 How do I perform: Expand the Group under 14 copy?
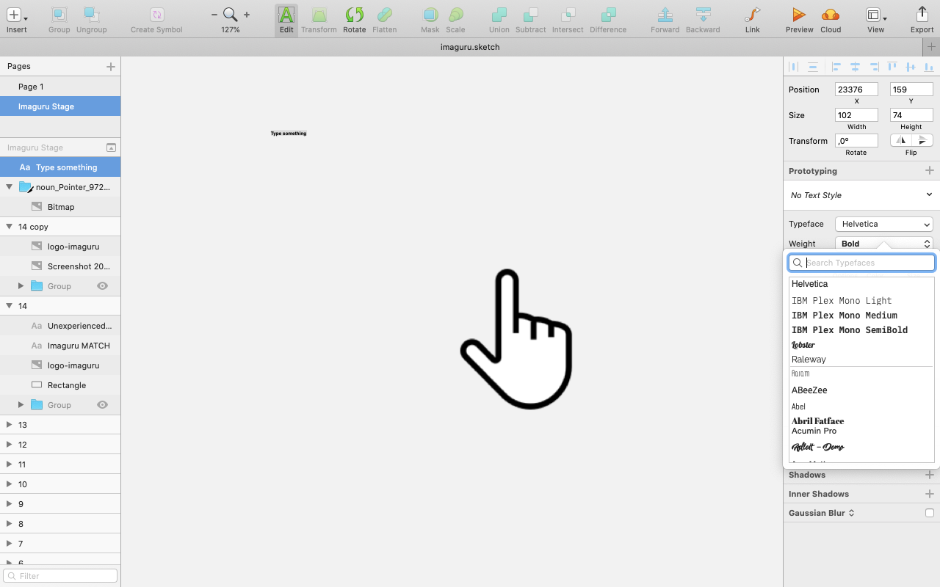(21, 286)
